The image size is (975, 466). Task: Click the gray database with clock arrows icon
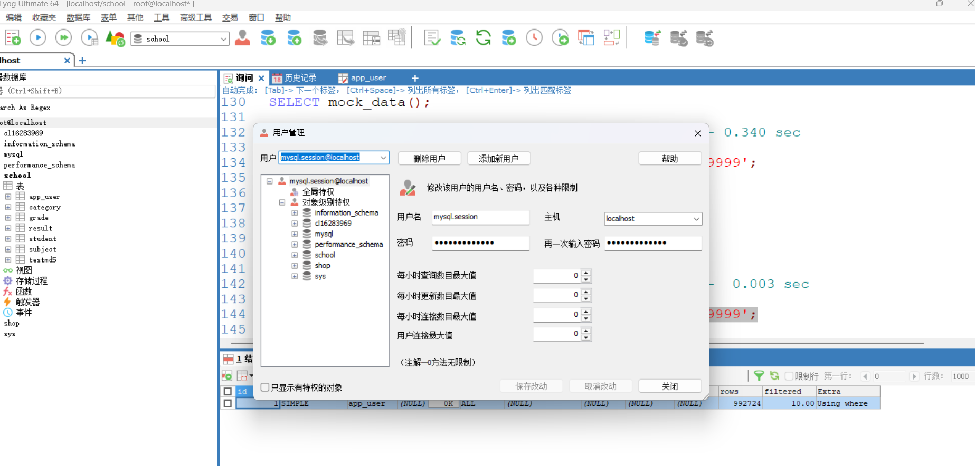[705, 38]
